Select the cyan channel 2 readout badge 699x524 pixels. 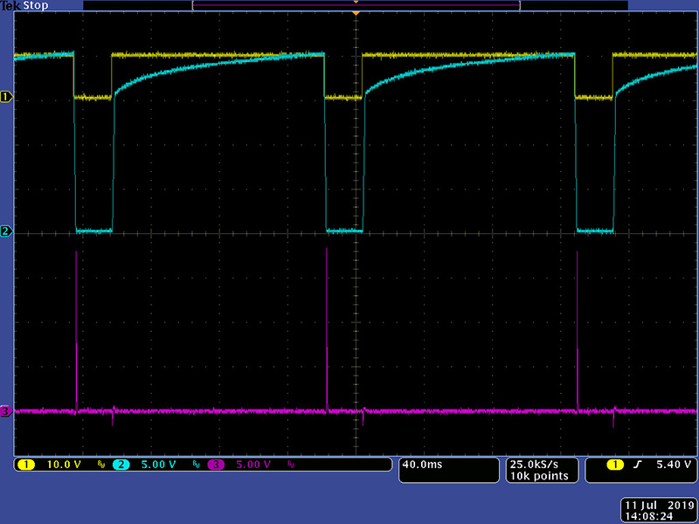tap(121, 465)
